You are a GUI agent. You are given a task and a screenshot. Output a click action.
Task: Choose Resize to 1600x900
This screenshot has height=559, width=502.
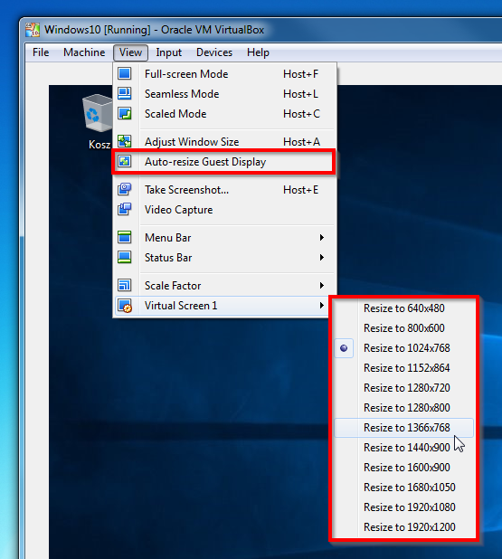pos(404,468)
